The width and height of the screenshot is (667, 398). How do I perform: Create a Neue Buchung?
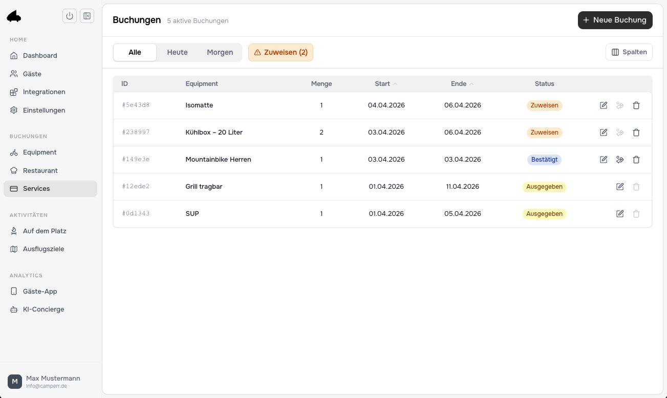click(615, 20)
